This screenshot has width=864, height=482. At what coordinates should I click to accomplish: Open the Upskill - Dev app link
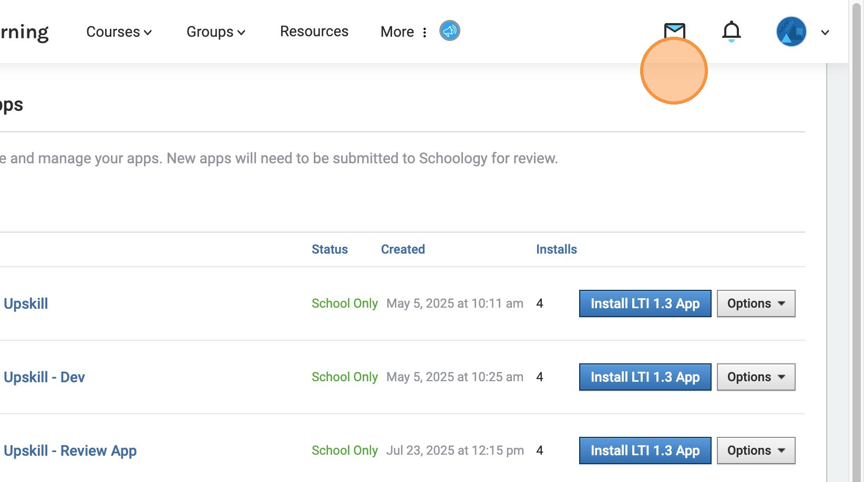(44, 377)
